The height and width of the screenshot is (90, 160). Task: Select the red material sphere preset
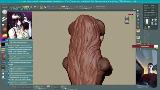3,67
